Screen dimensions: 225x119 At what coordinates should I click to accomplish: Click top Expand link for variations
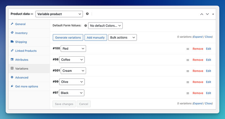coord(198,37)
